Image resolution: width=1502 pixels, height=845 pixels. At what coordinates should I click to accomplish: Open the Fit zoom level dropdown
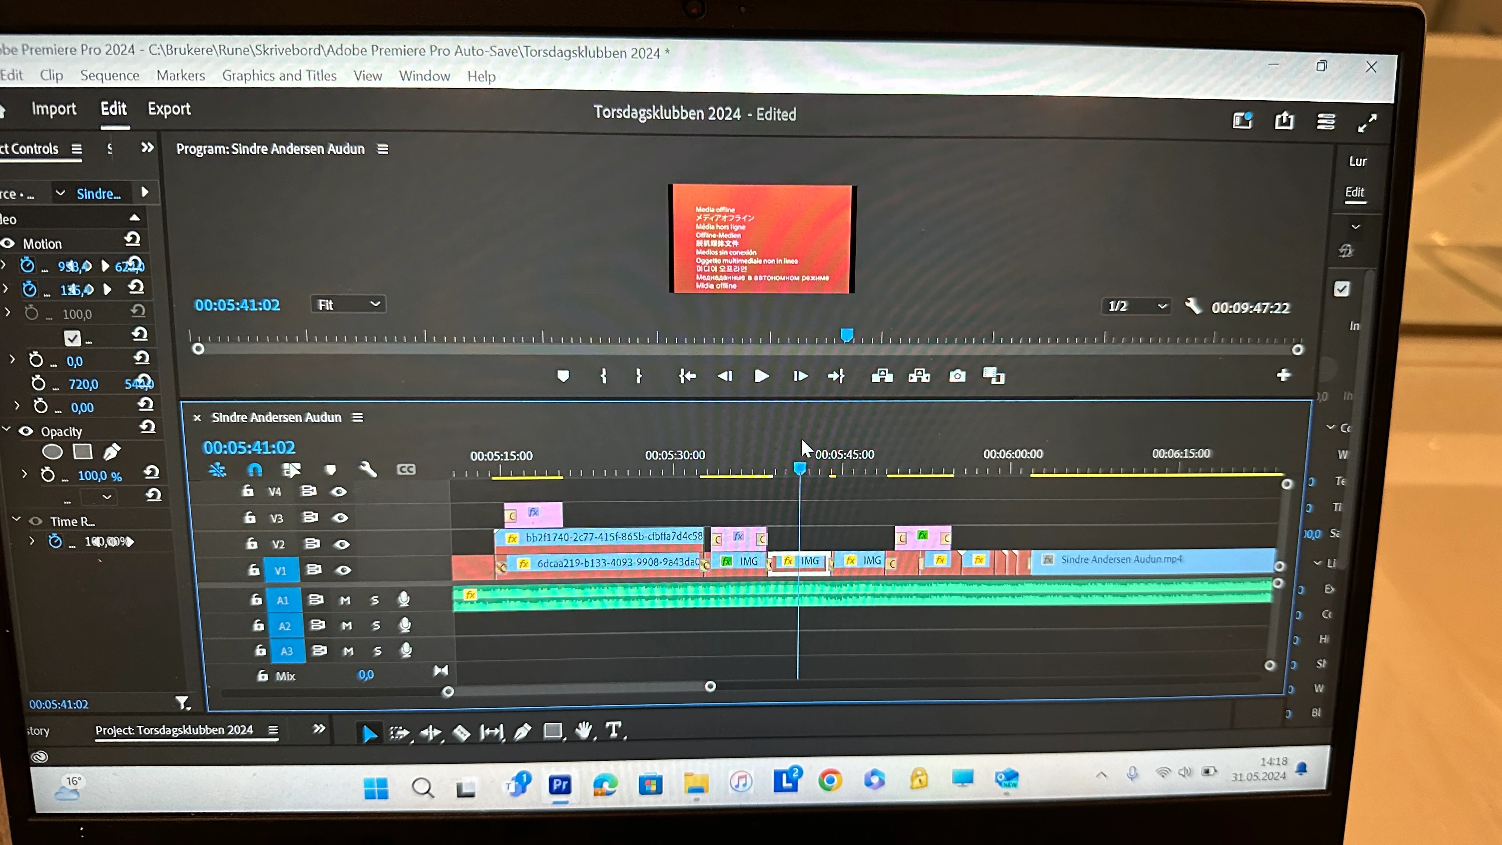point(348,304)
